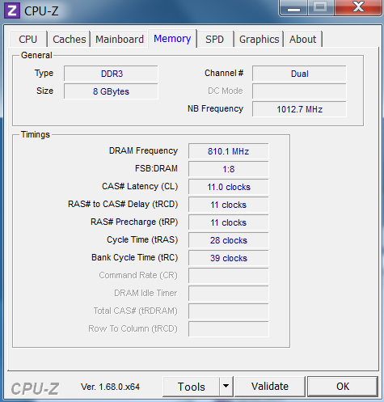This screenshot has height=402, width=384.
Task: Open the SPD tab
Action: point(215,40)
